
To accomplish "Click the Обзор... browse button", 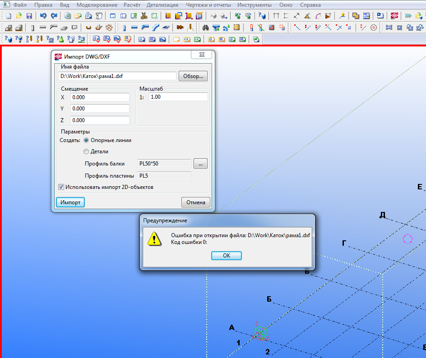I will click(x=193, y=76).
